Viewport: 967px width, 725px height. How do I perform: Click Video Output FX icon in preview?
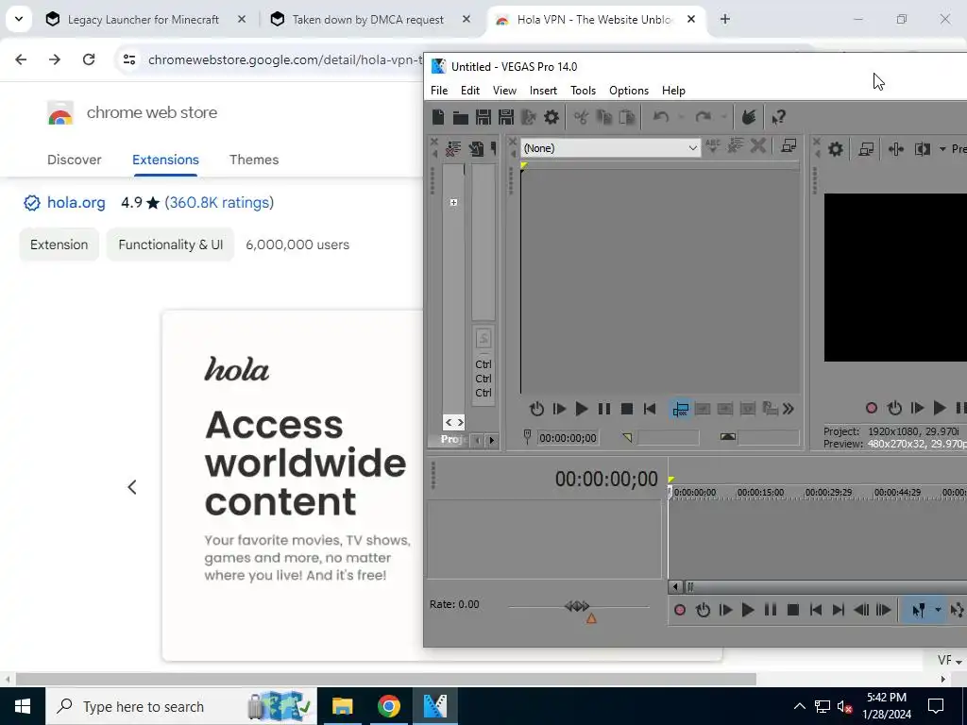pos(896,148)
